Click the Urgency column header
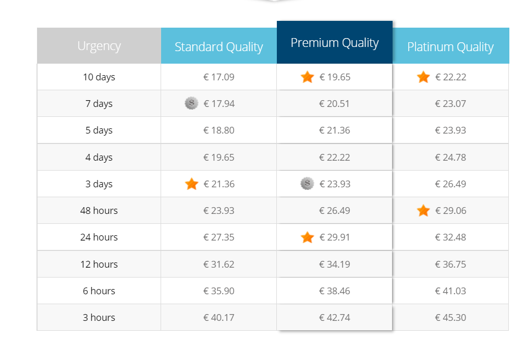 coord(99,46)
